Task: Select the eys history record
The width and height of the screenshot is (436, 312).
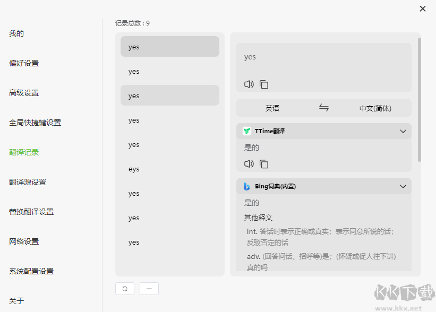Action: point(169,169)
